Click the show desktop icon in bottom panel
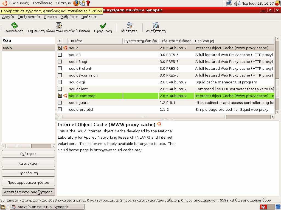 3,207
